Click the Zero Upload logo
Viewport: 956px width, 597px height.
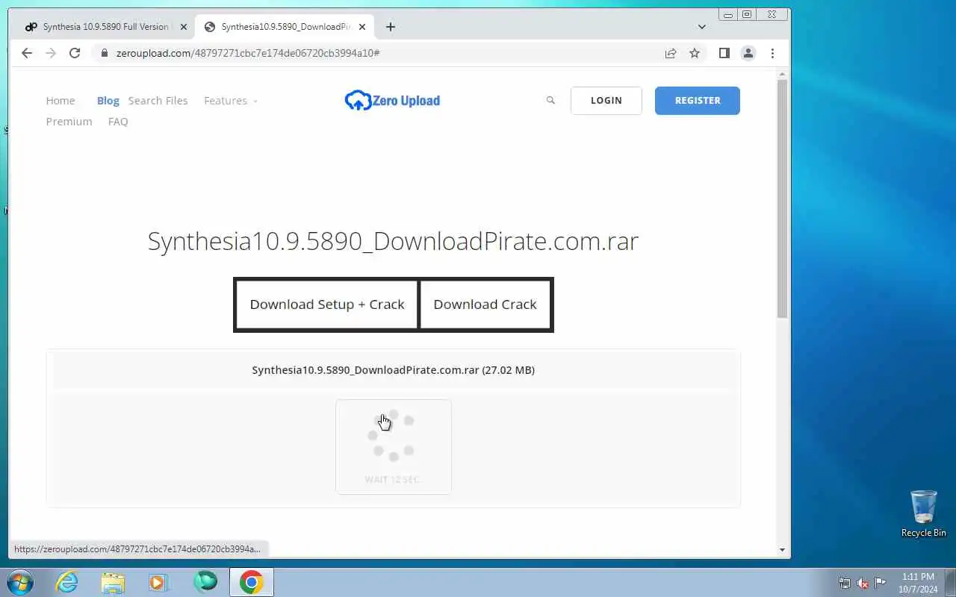392,100
